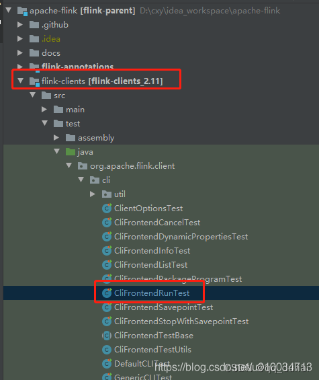
Task: Click the CliFrontendCancelTest class icon
Action: (107, 222)
